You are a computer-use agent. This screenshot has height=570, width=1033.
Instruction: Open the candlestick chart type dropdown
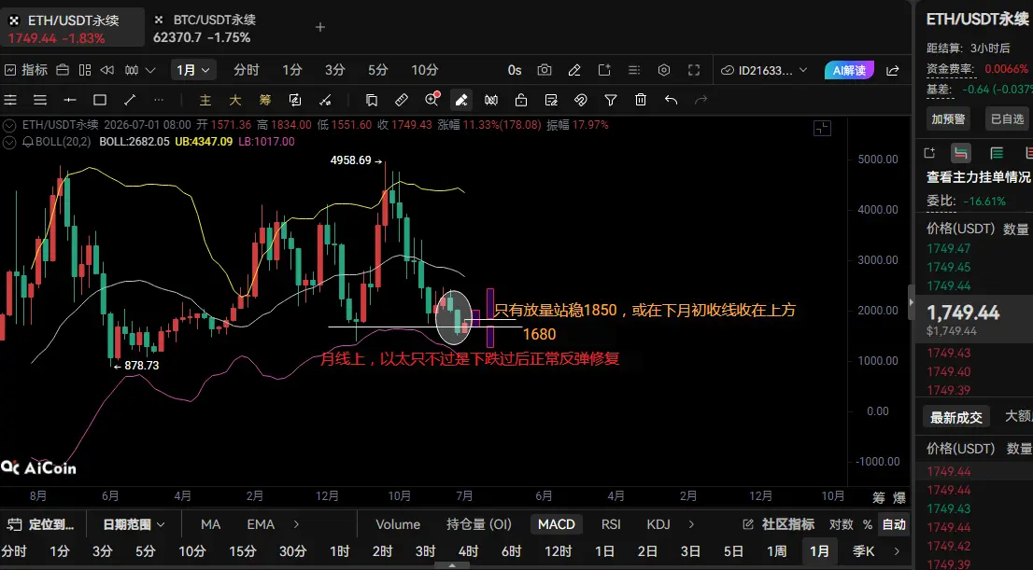[140, 70]
